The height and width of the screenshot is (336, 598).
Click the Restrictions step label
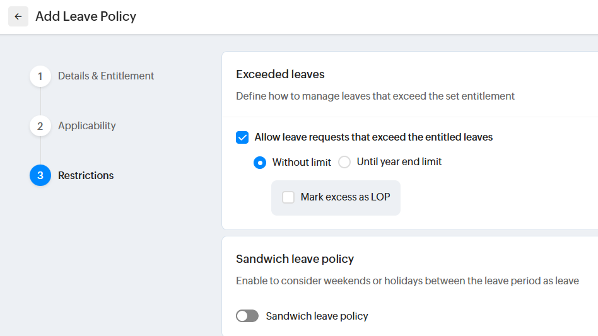(86, 175)
